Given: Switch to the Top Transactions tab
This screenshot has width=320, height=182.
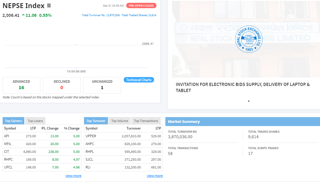Looking at the screenshot, I should pos(146,121).
